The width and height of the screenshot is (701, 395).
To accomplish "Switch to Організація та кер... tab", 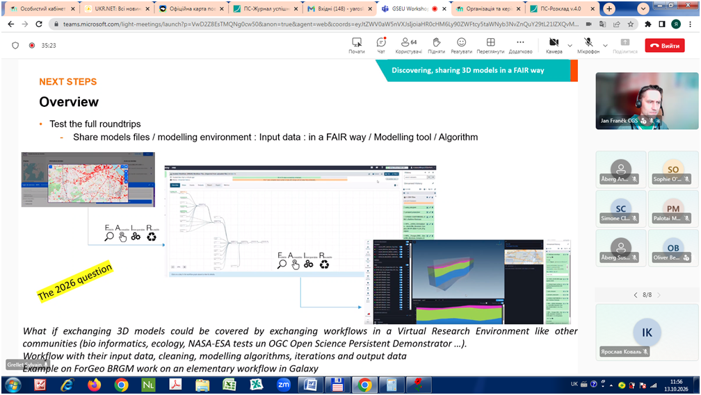I will (488, 8).
